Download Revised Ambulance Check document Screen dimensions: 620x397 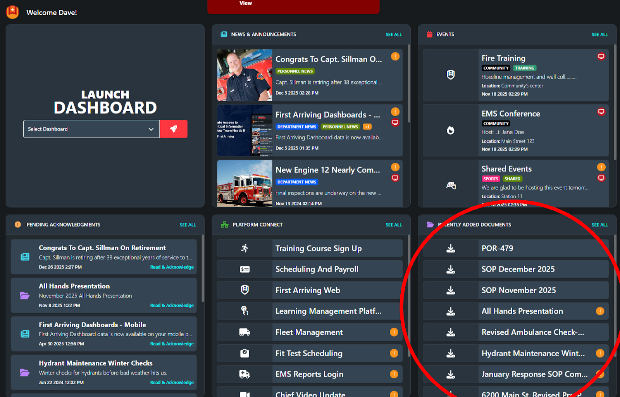451,332
